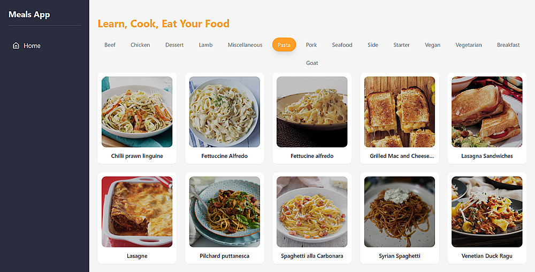Click the Syrian Spaghetti recipe name
The image size is (535, 272).
400,256
